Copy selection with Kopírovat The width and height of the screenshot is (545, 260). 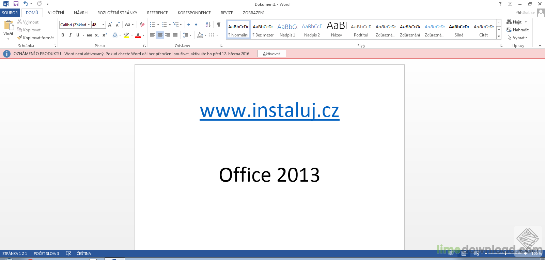coord(29,30)
